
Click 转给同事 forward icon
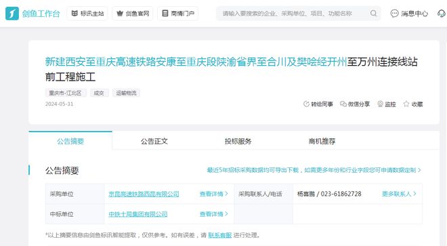[306, 104]
